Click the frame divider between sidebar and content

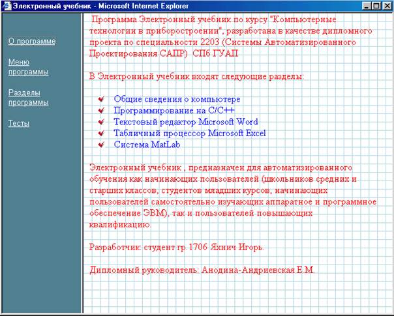pyautogui.click(x=82, y=163)
